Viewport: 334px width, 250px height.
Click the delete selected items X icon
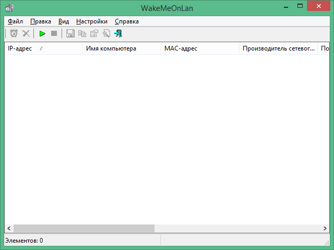[x=26, y=33]
